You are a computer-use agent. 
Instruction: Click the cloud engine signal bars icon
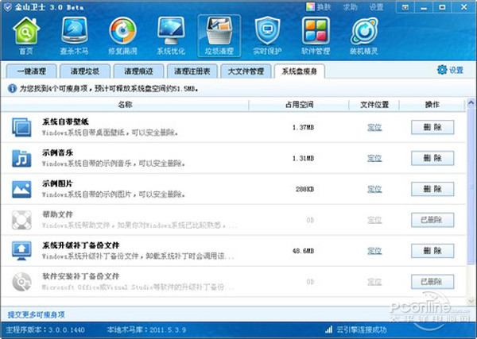(x=328, y=329)
